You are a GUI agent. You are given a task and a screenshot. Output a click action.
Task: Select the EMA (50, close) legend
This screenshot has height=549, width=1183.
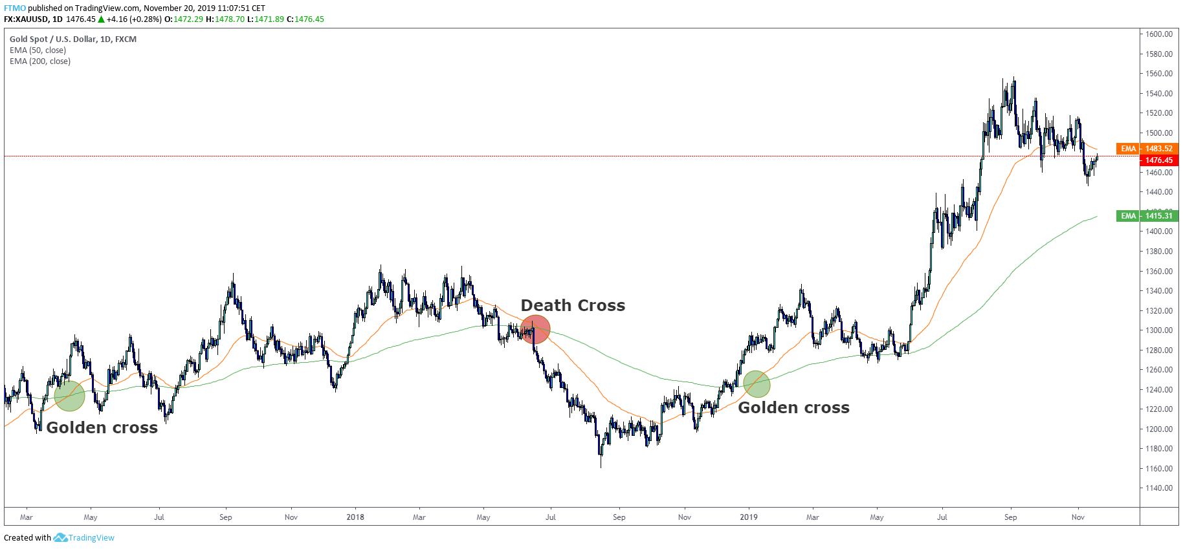pyautogui.click(x=38, y=50)
